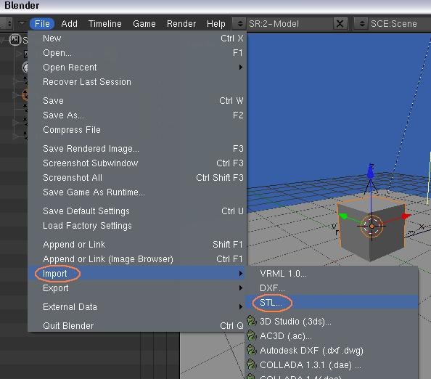Viewport: 431px width, 379px height.
Task: Select Compress File option
Action: pyautogui.click(x=137, y=130)
